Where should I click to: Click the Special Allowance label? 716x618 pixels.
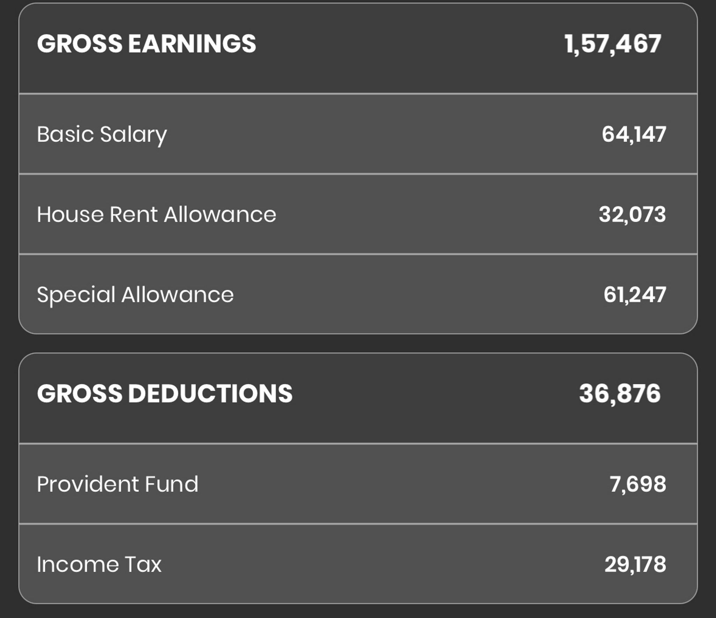tap(135, 295)
